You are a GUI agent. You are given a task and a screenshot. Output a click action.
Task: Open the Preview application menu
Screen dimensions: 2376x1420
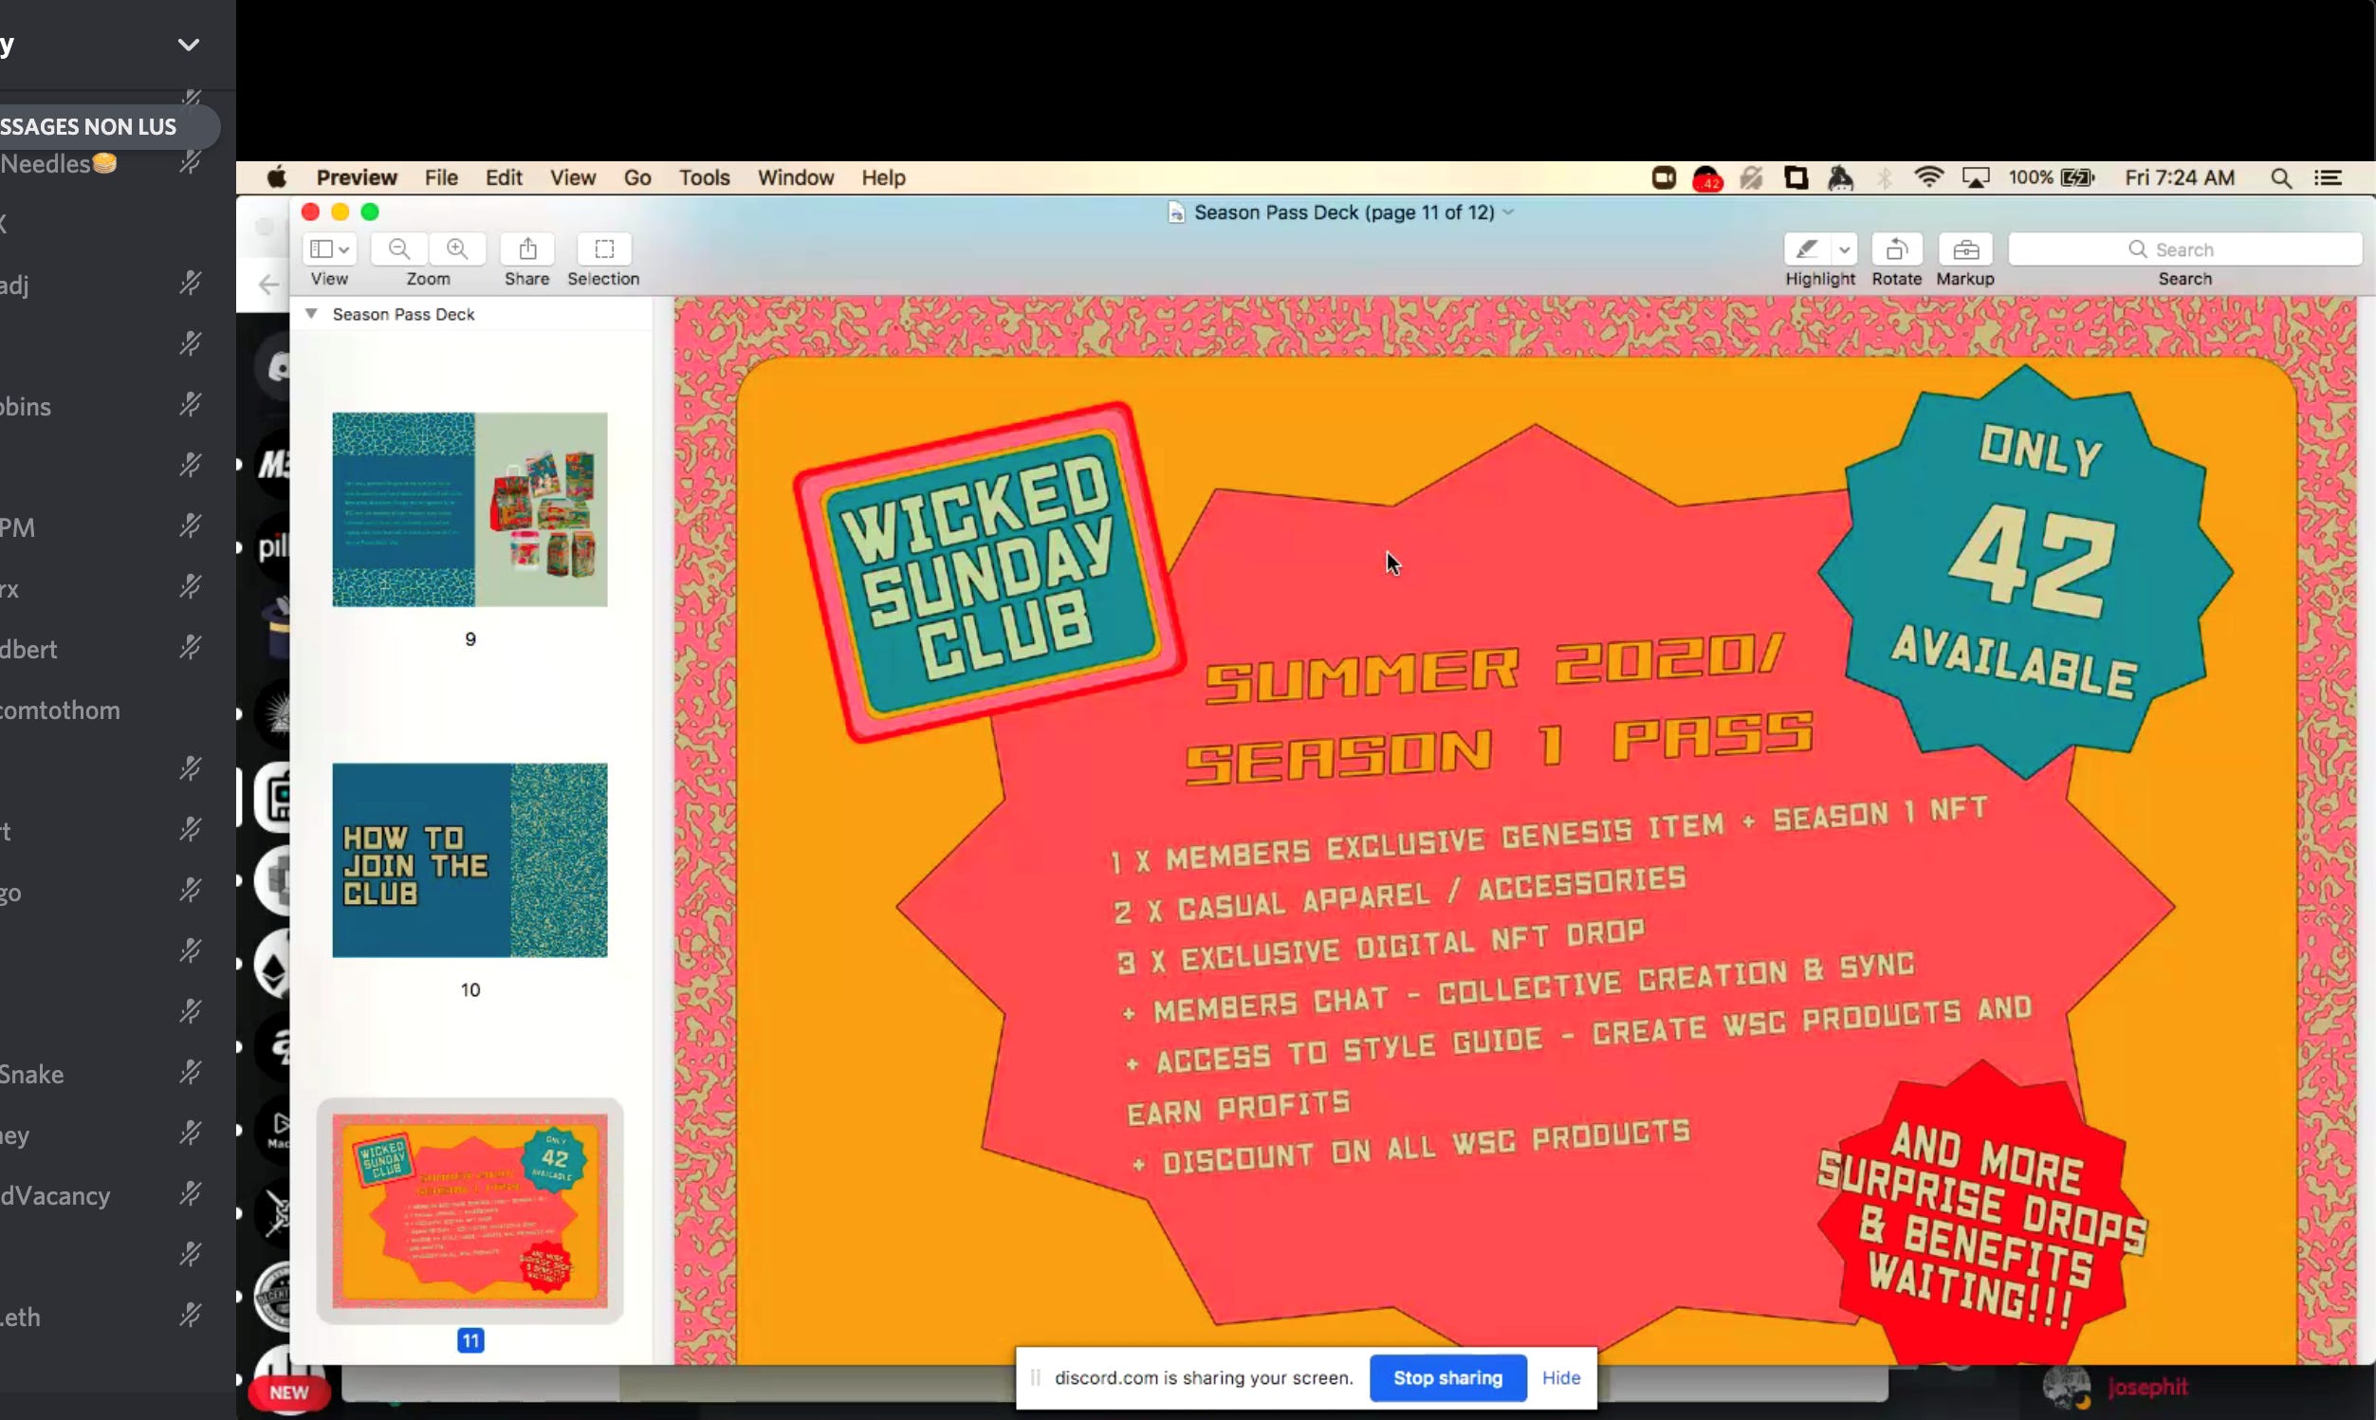356,177
